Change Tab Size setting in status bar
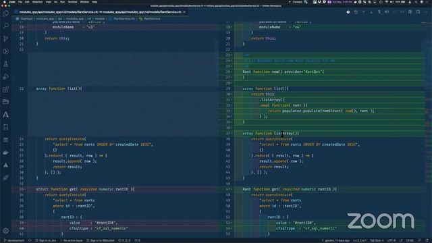Image resolution: width=432 pixels, height=243 pixels. click(377, 240)
